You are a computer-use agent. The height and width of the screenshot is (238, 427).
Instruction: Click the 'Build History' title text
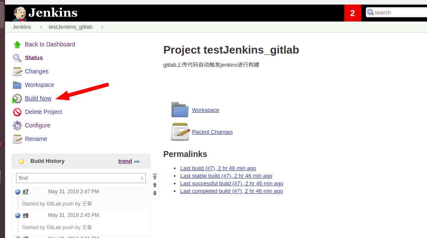click(x=47, y=161)
